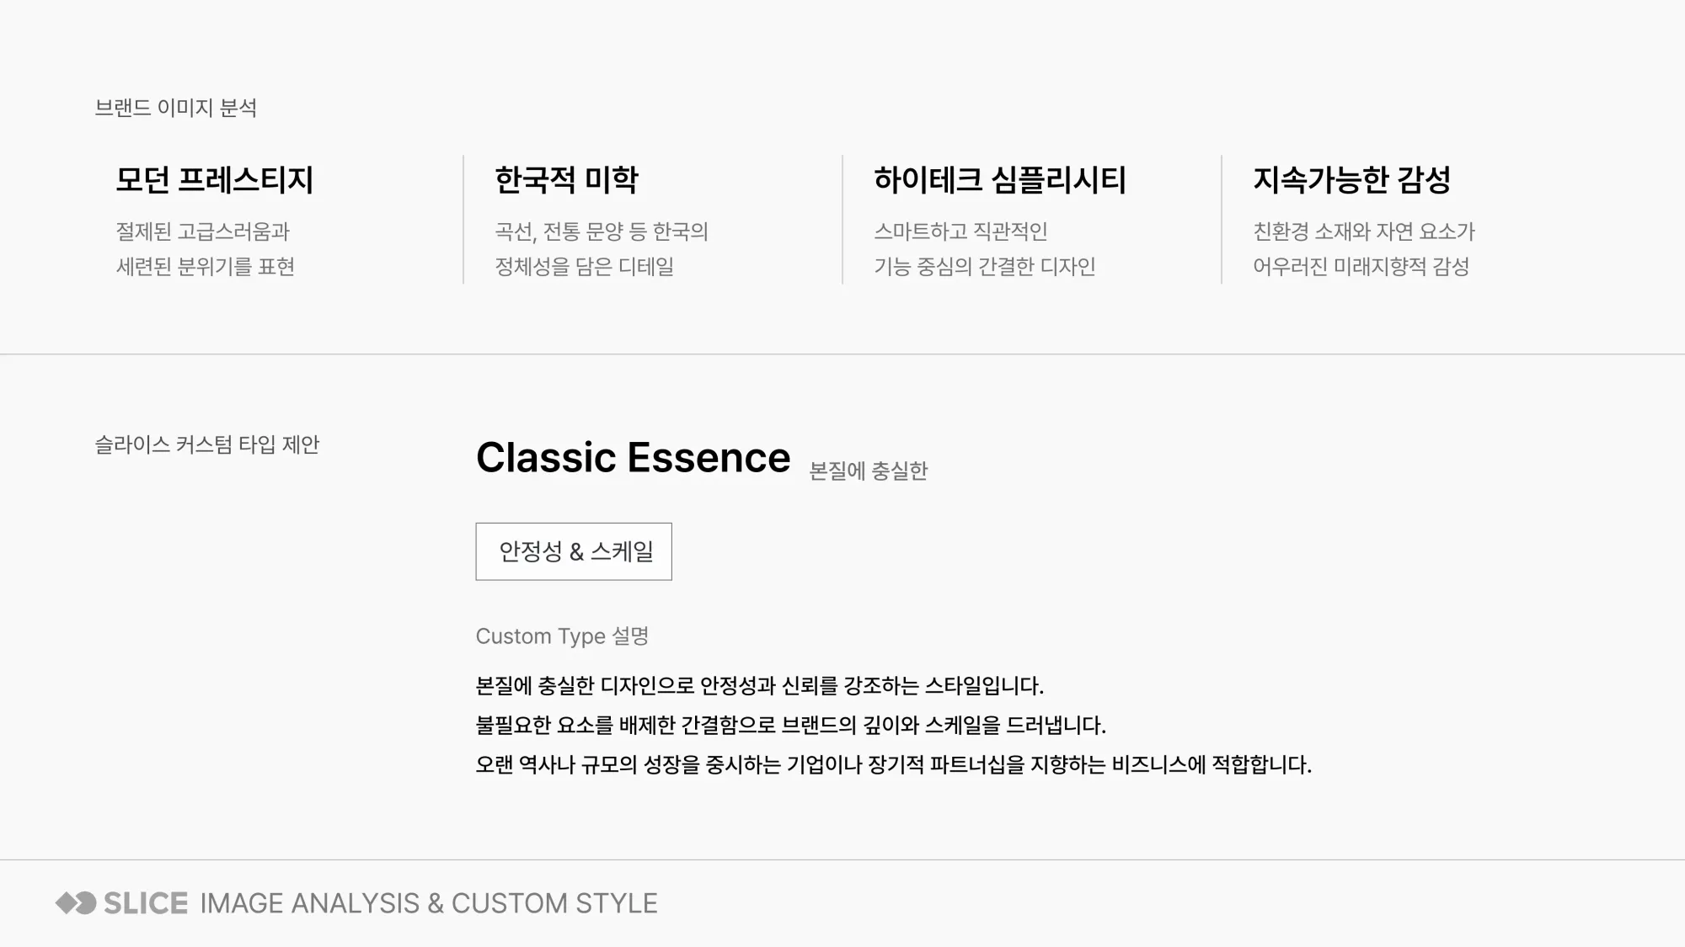Click the 본질에 충실한 subtitle

point(868,471)
